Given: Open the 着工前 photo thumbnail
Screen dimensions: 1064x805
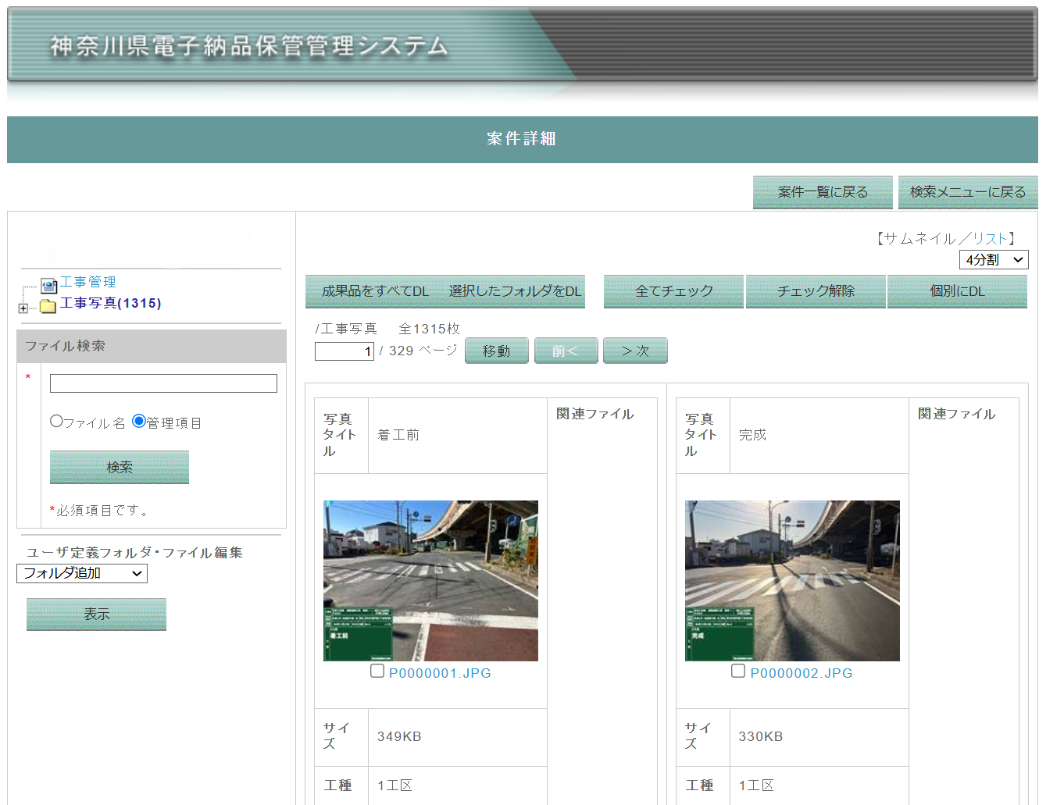Looking at the screenshot, I should click(430, 580).
